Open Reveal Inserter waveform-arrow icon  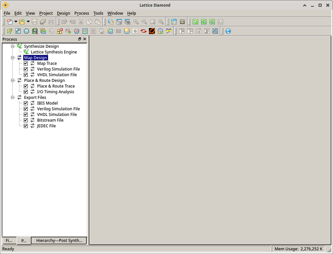[68, 31]
